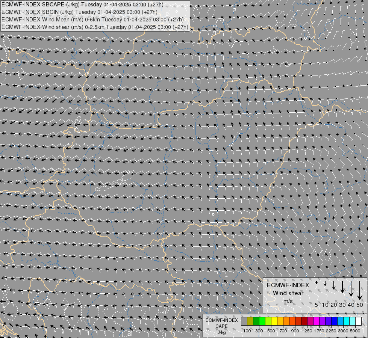Image resolution: width=368 pixels, height=338 pixels.
Task: Click the 10 m/s wind shear legend arrow
Action: 325,284
